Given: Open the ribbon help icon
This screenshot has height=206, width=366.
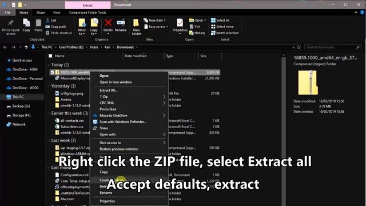Looking at the screenshot, I should (x=362, y=13).
